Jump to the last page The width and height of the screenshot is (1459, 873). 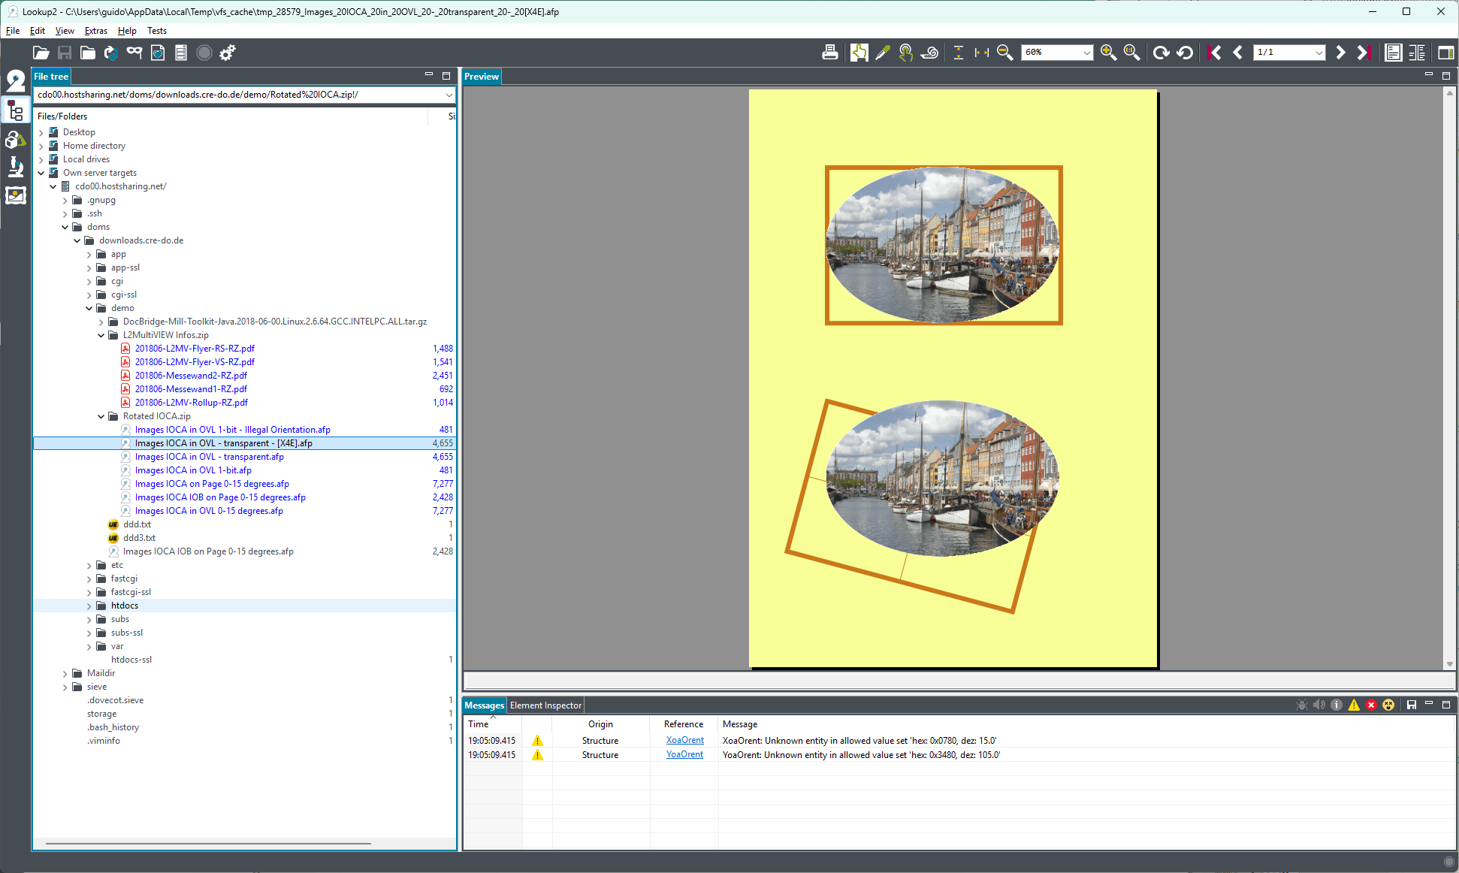[1364, 53]
